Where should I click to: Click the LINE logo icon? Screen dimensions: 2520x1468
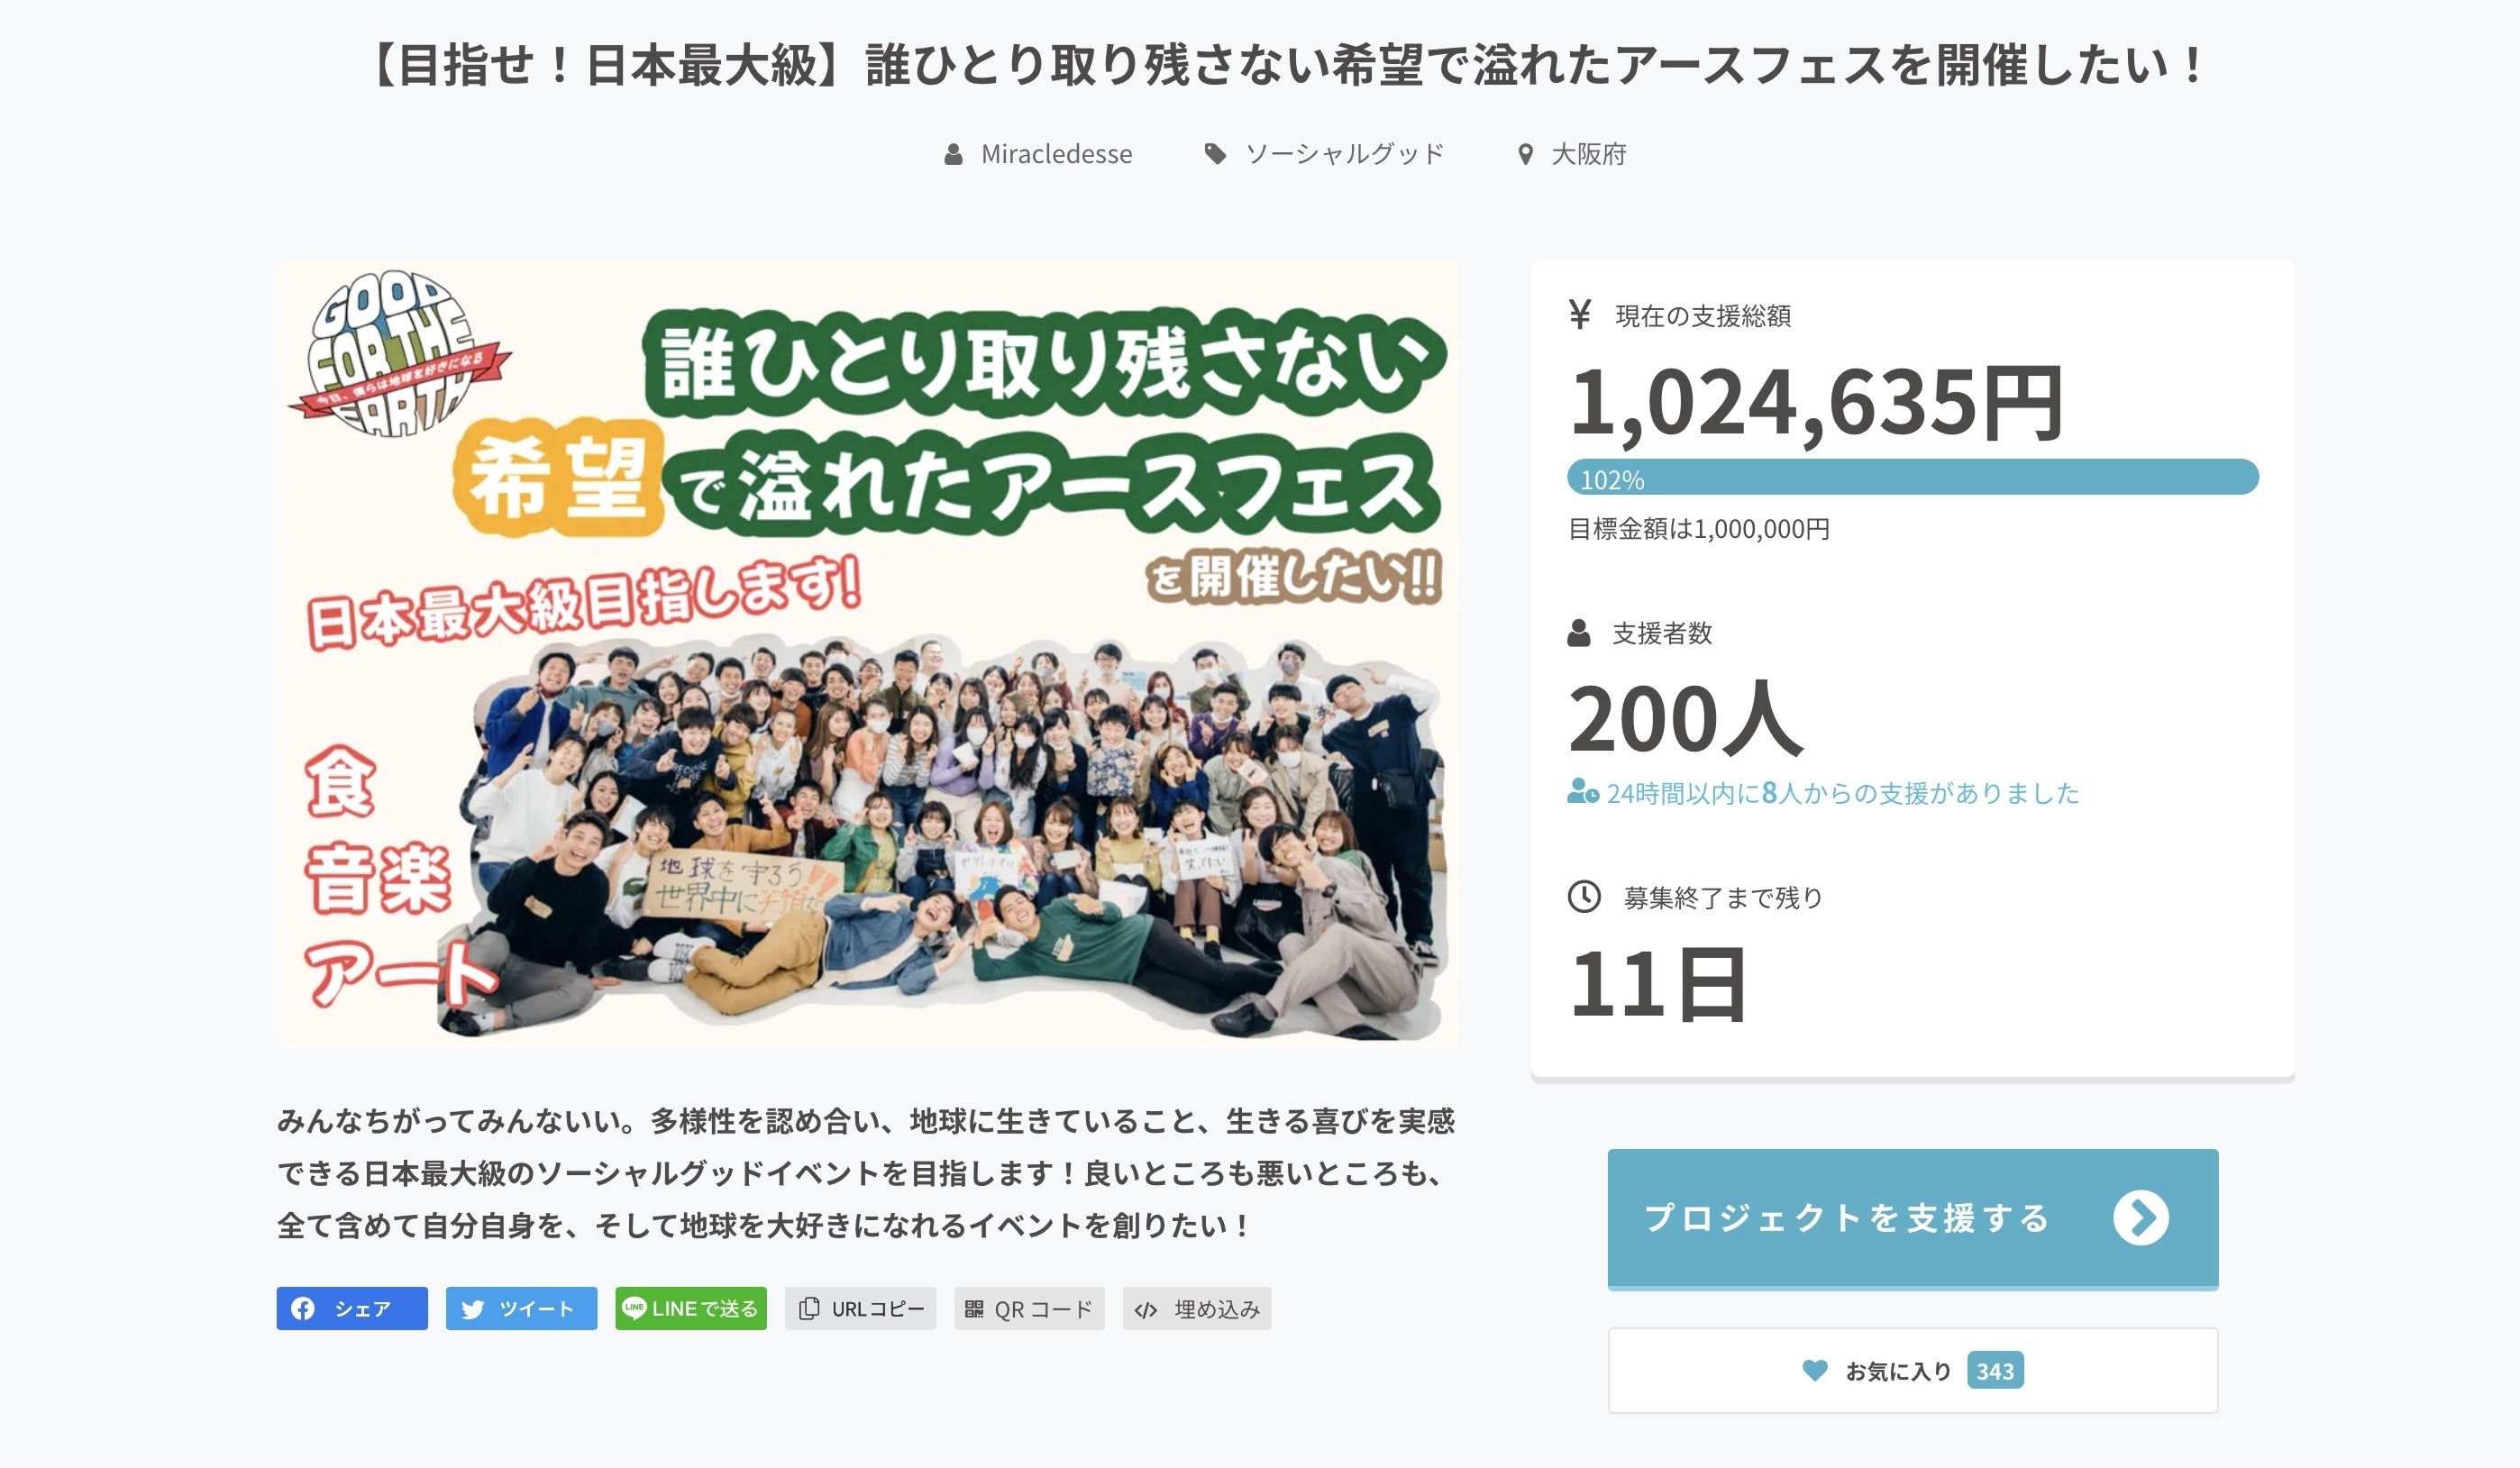[x=634, y=1307]
